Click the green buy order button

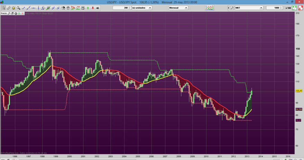[294, 8]
